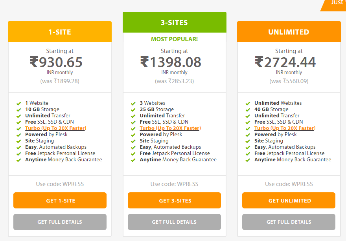Click checkmark beside 40 GB Storage

(x=248, y=110)
